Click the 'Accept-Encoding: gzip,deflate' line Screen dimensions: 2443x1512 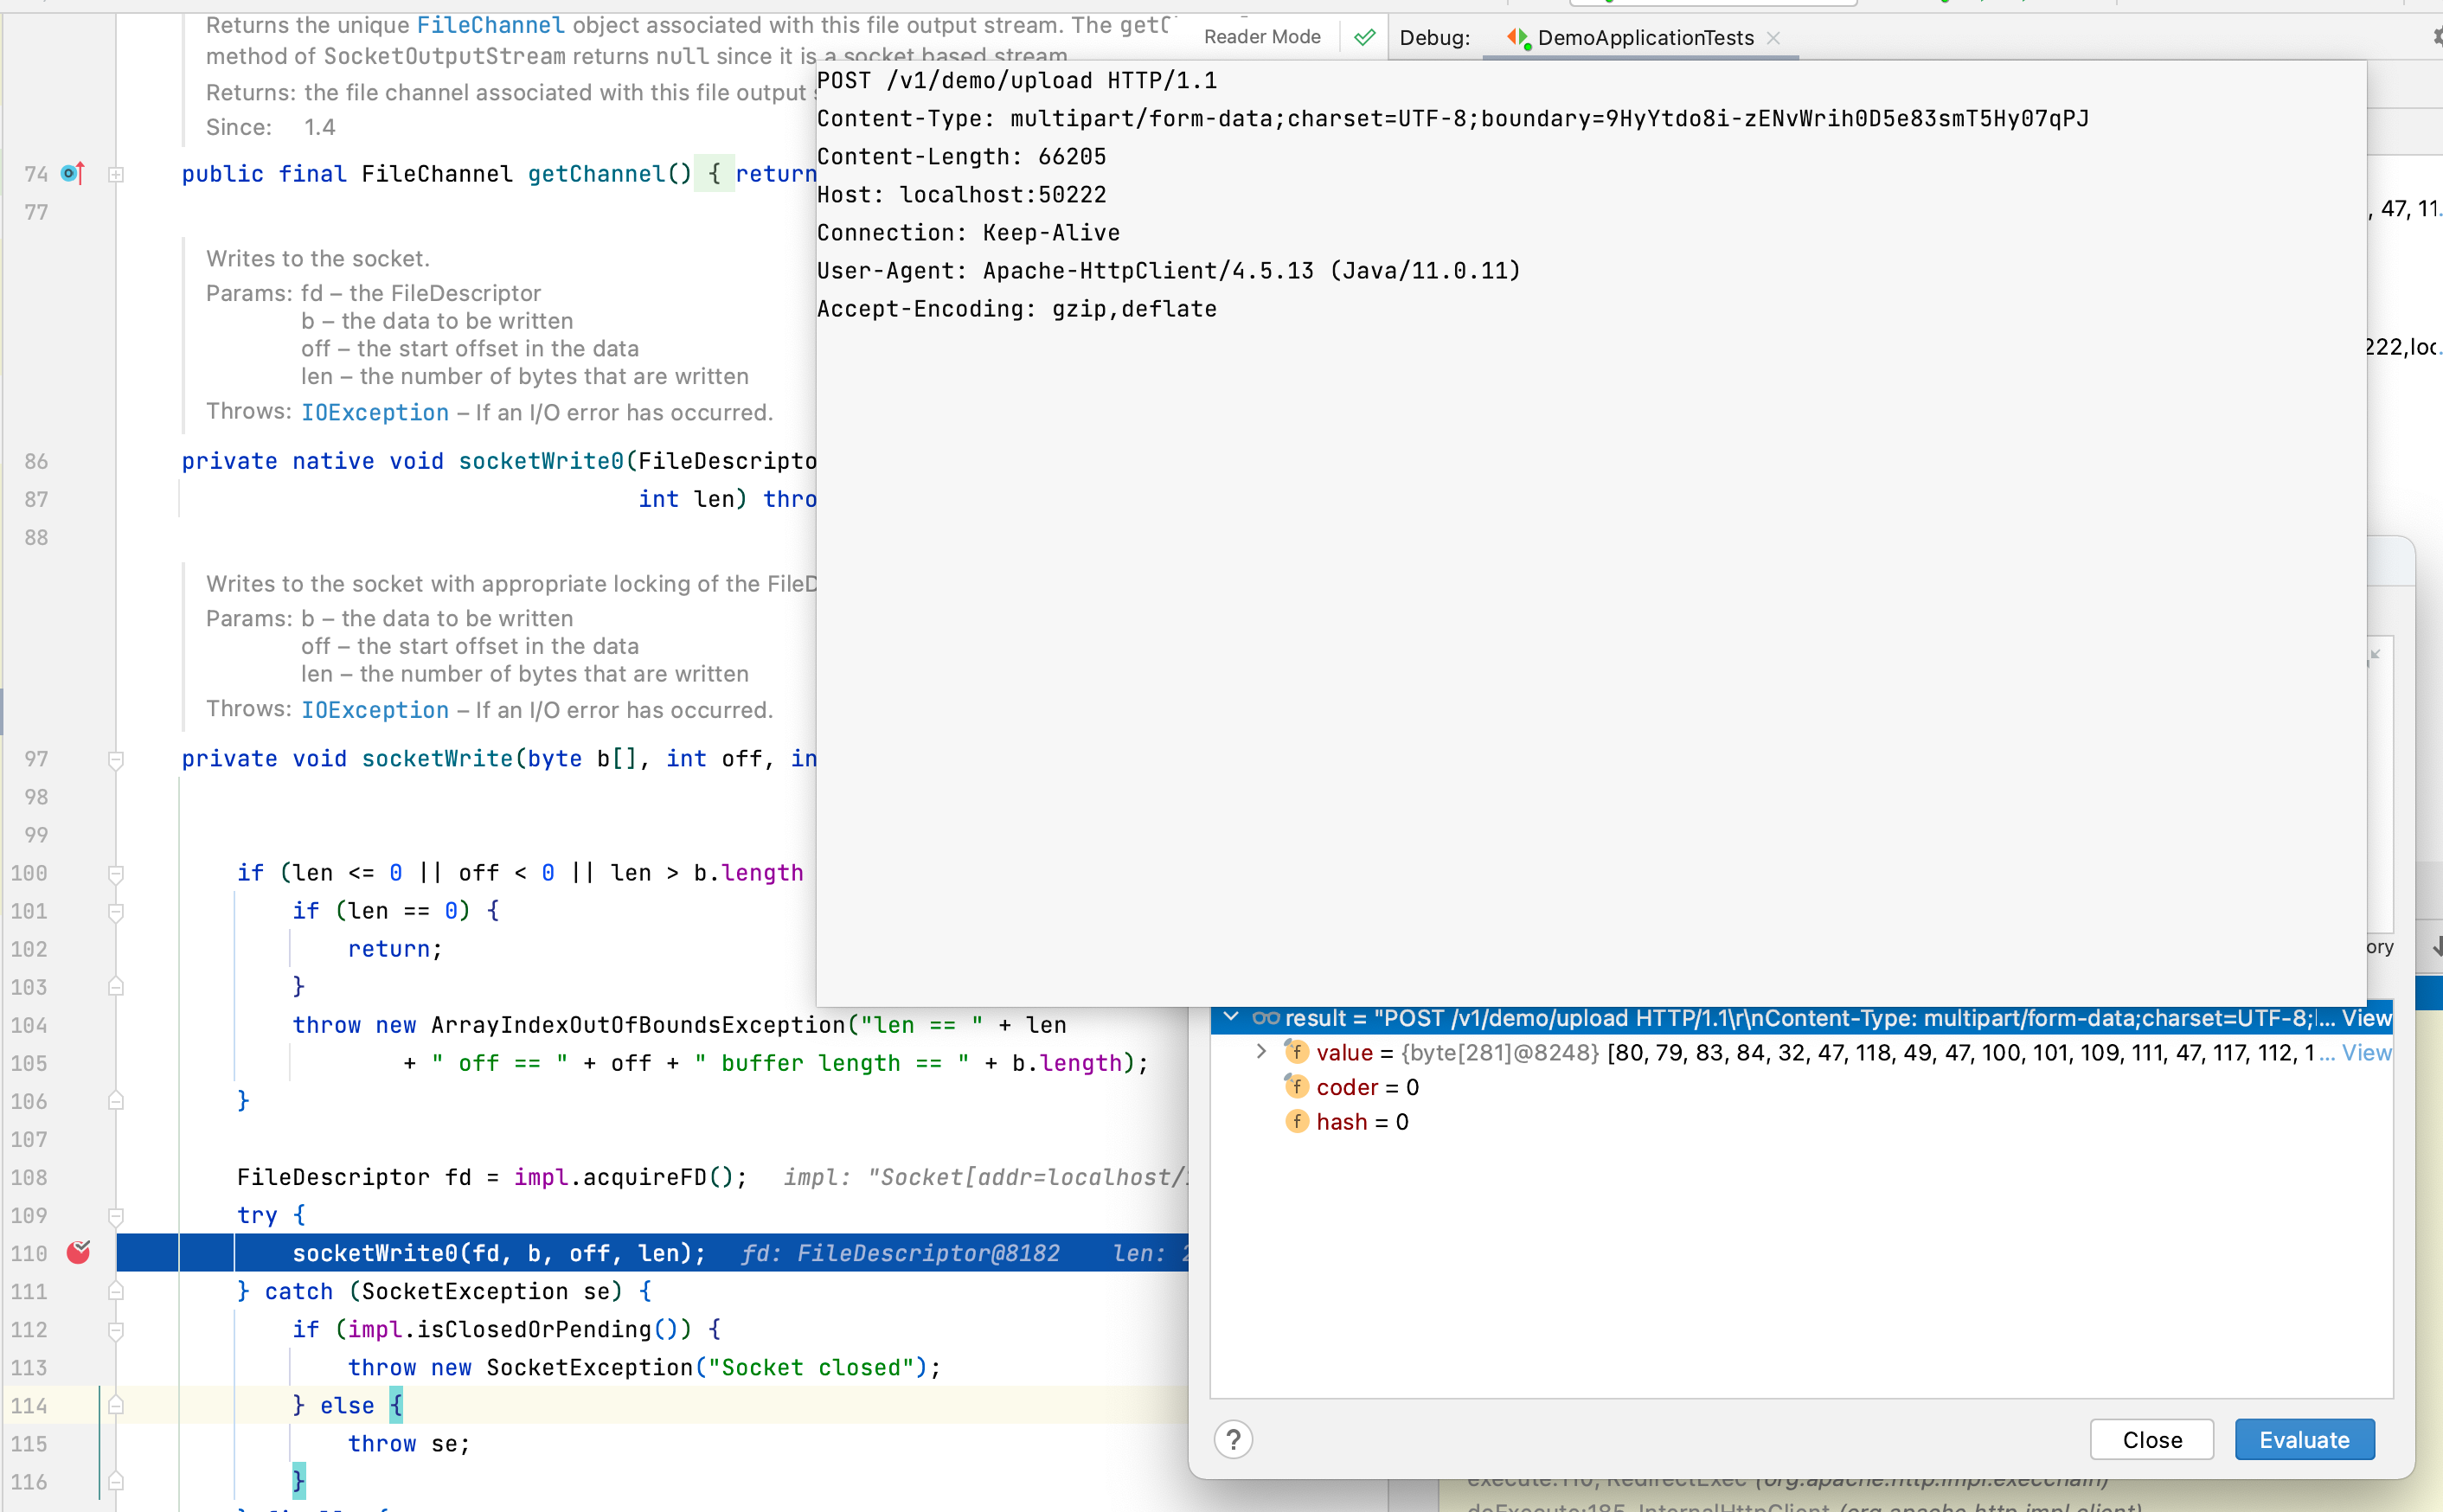[x=1017, y=308]
